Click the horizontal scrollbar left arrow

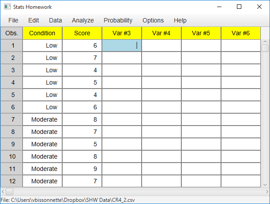coord(3,192)
